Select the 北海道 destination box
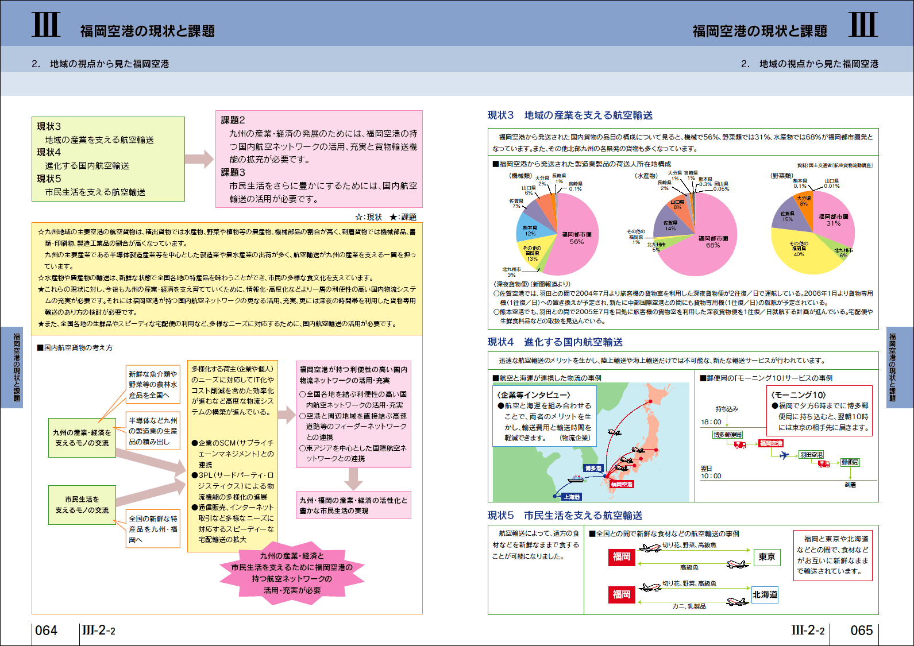 765,594
